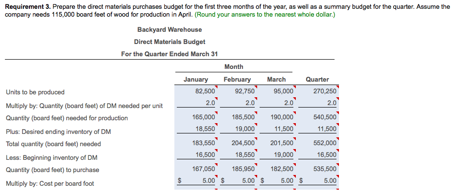Select Quarter total quantity needed 552,000
The image size is (457, 196).
pyautogui.click(x=325, y=143)
